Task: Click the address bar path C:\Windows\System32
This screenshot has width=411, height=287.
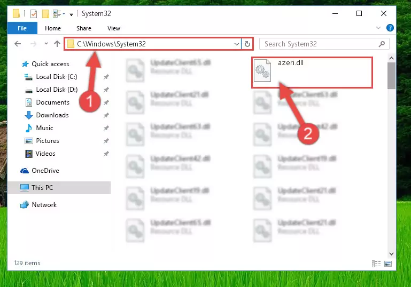Action: pos(111,44)
